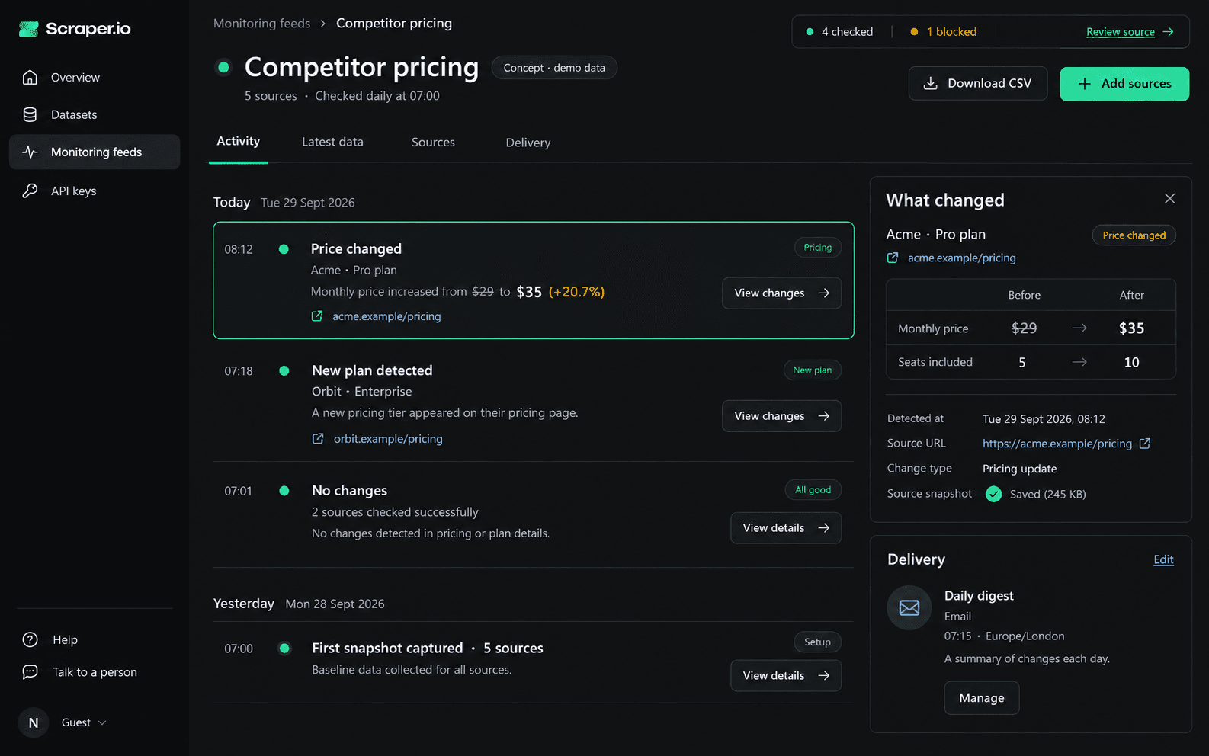Close the What changed panel
1209x756 pixels.
(x=1169, y=199)
